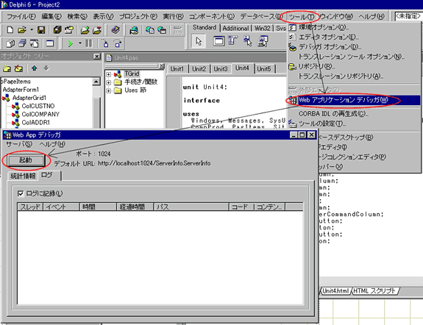Expand the Uses 節 folder node
423x325 pixels.
pos(108,90)
